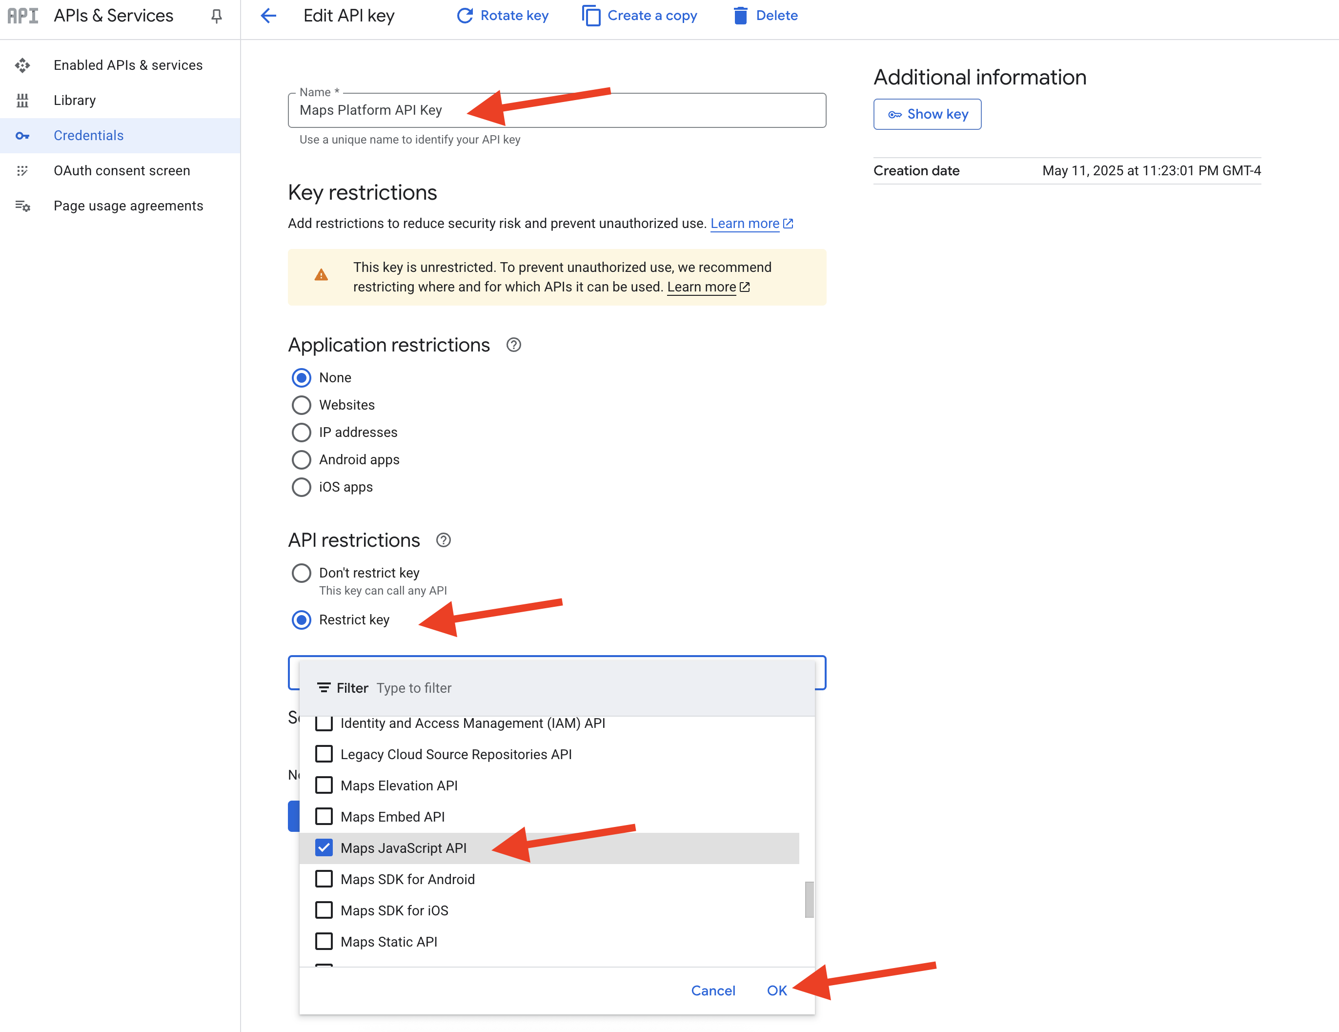Click OK to confirm API selection

[x=776, y=991]
